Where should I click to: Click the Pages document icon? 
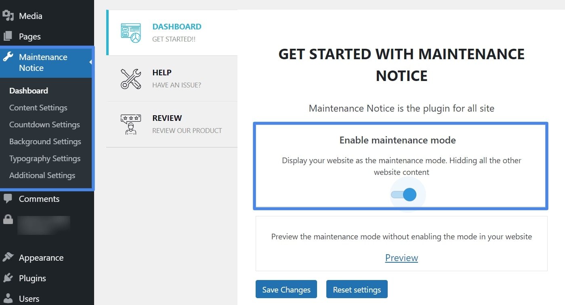(8, 36)
